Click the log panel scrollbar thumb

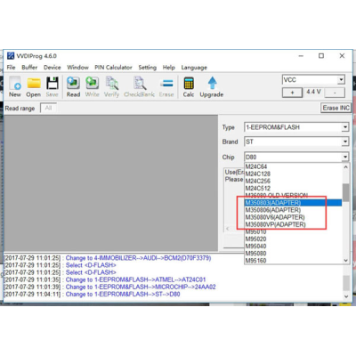pos(346,283)
